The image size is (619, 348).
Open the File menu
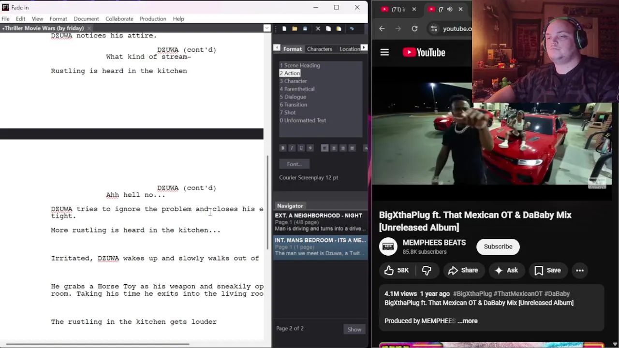coord(5,19)
